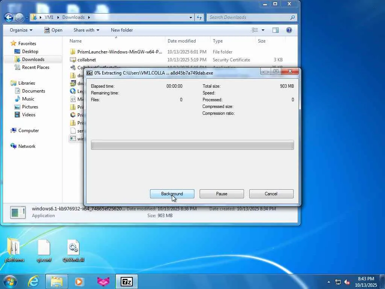Select Computer in navigation pane
385x289 pixels.
click(24, 131)
